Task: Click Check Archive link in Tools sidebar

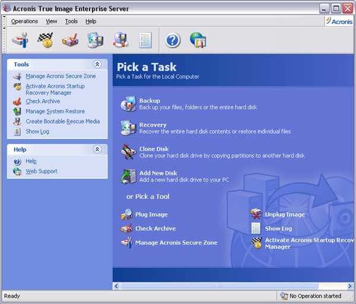Action: pos(43,102)
